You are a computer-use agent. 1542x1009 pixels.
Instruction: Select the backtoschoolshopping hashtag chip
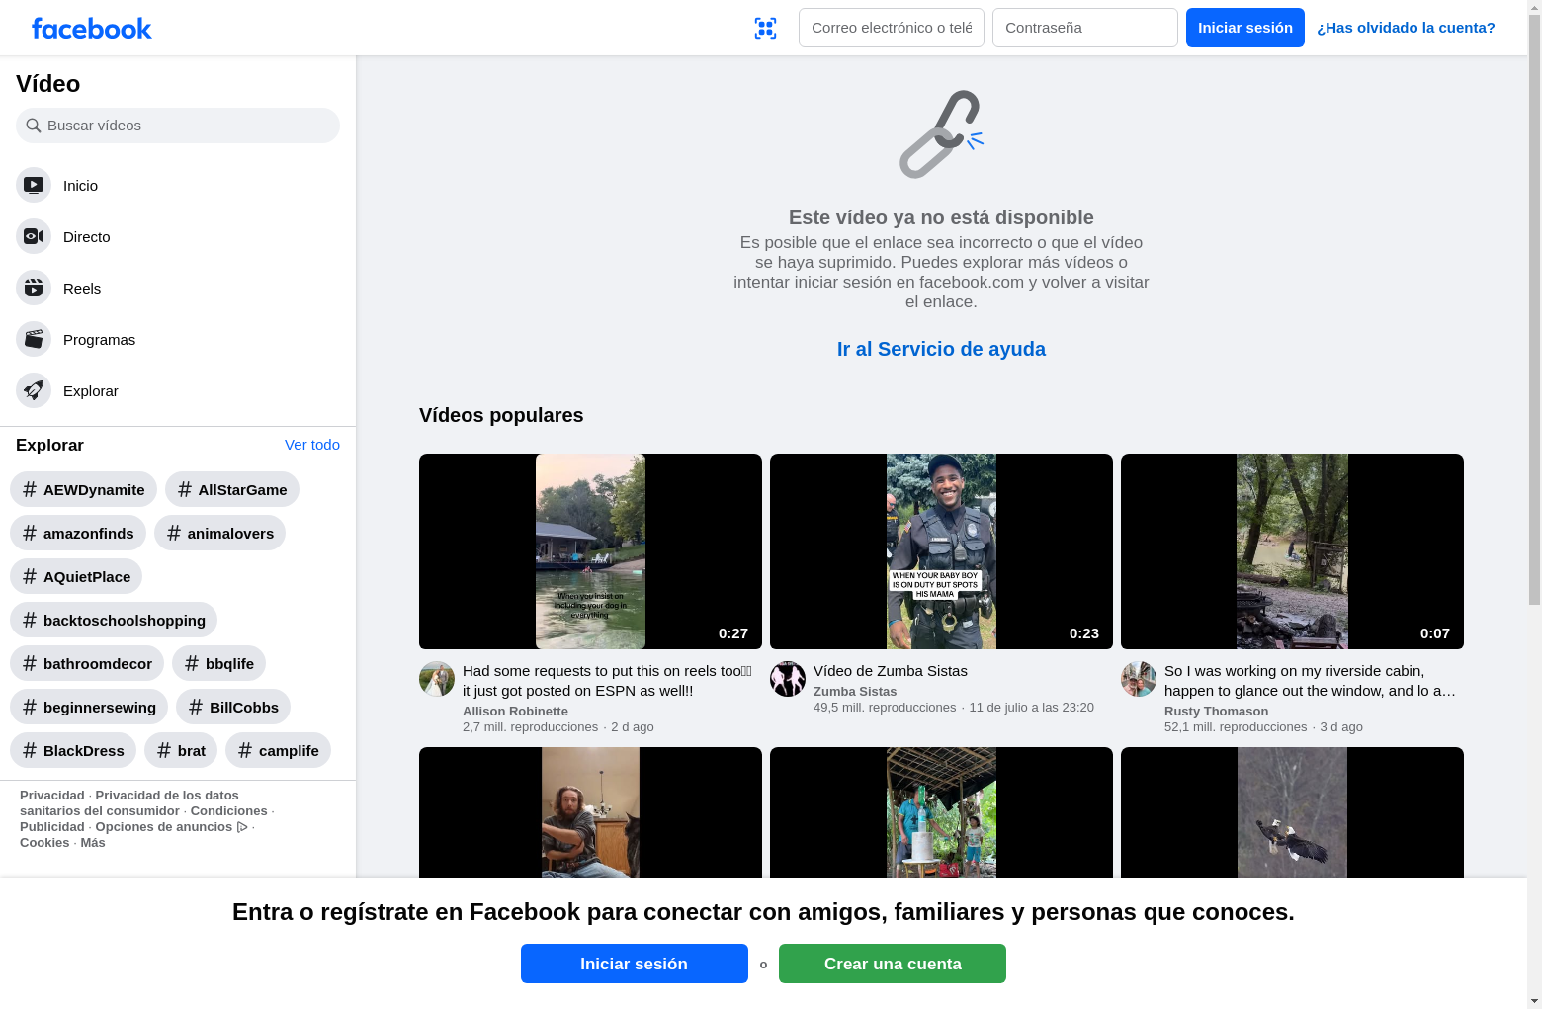click(x=114, y=620)
